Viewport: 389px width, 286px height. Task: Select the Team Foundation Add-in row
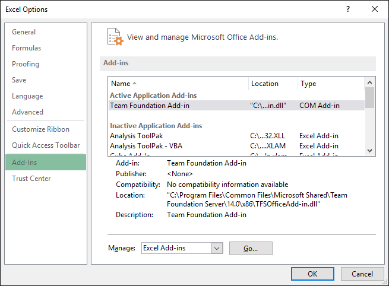click(x=236, y=106)
